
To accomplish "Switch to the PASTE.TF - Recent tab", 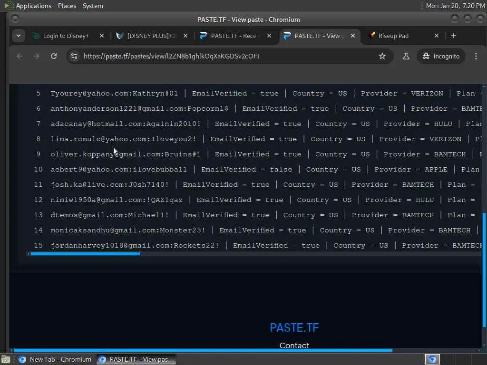I will pos(235,36).
